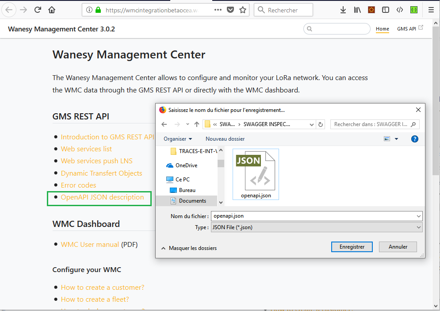440x311 pixels.
Task: Open the Error codes link
Action: [78, 185]
